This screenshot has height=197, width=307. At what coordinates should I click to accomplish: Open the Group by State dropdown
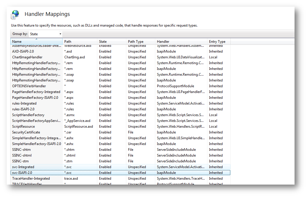pyautogui.click(x=46, y=34)
